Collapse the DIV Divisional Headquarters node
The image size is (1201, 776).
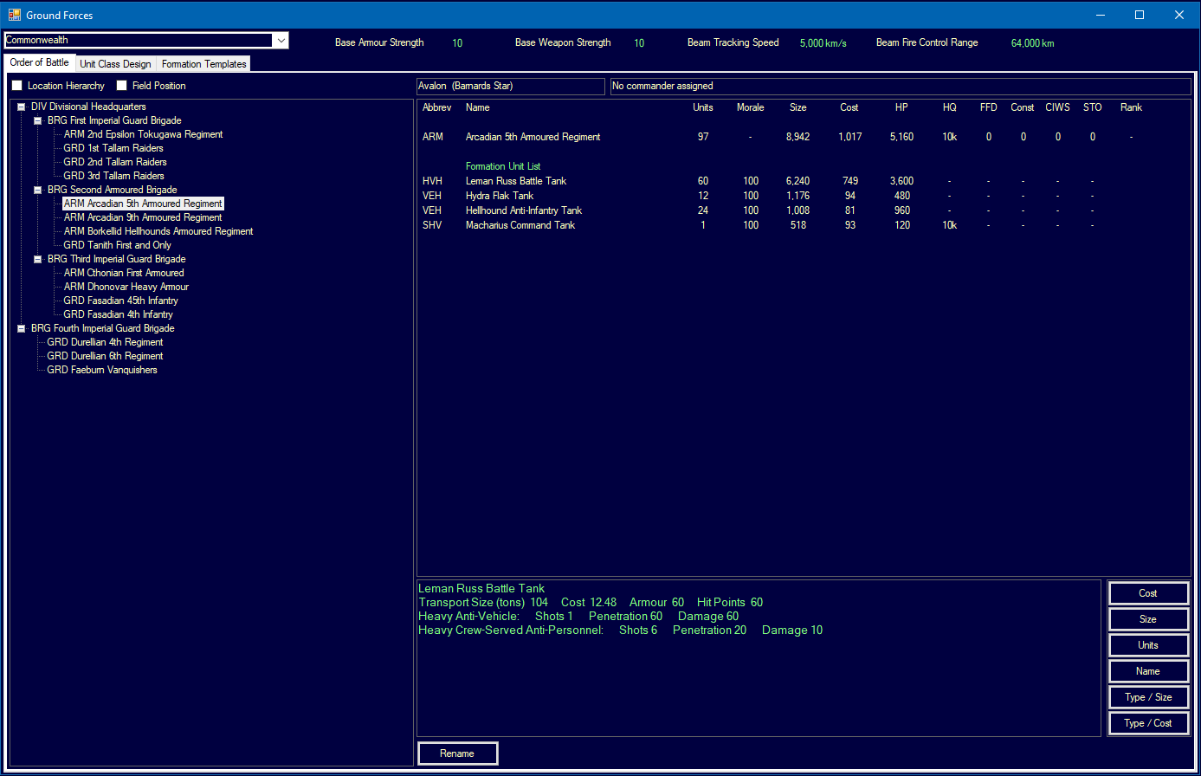22,107
